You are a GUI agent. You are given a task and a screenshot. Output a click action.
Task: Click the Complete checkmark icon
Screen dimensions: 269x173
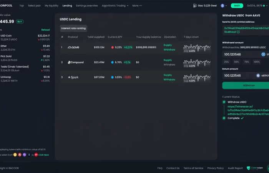tap(242, 118)
